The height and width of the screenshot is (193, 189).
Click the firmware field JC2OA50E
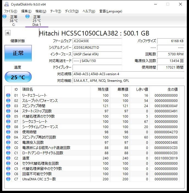point(97,41)
